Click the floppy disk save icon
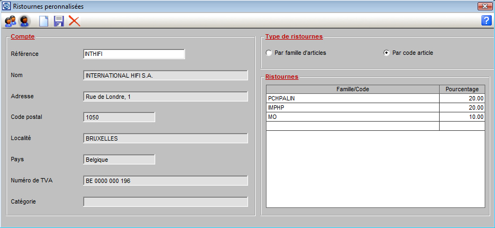495x228 pixels. click(59, 21)
